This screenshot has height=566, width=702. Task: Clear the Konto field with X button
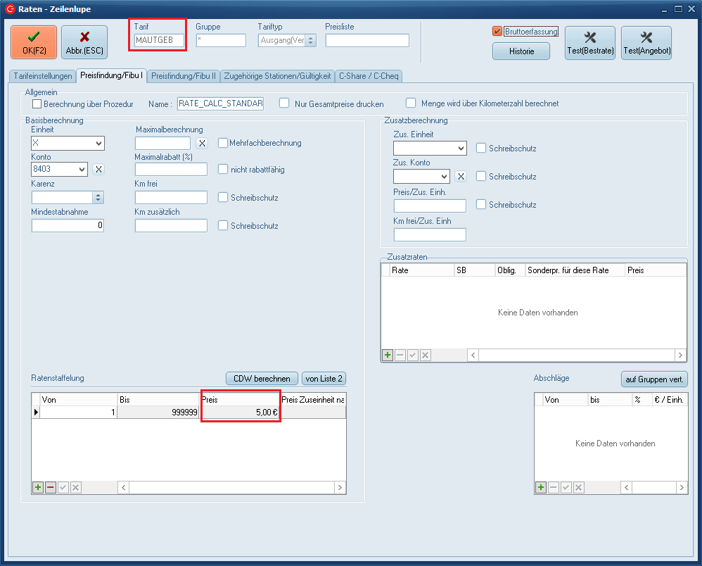(99, 170)
